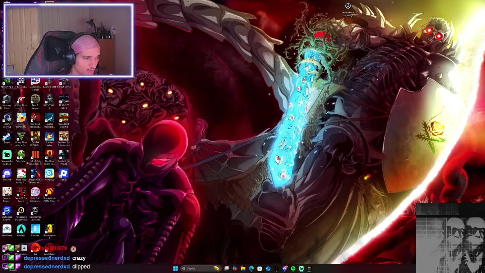
Task: Select the Borderlands 3 desktop icon
Action: [x=49, y=232]
